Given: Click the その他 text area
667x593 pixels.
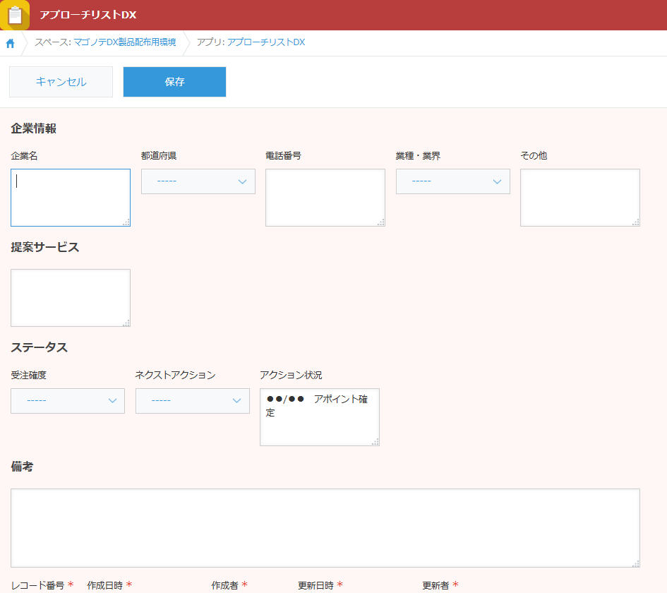Looking at the screenshot, I should 580,198.
